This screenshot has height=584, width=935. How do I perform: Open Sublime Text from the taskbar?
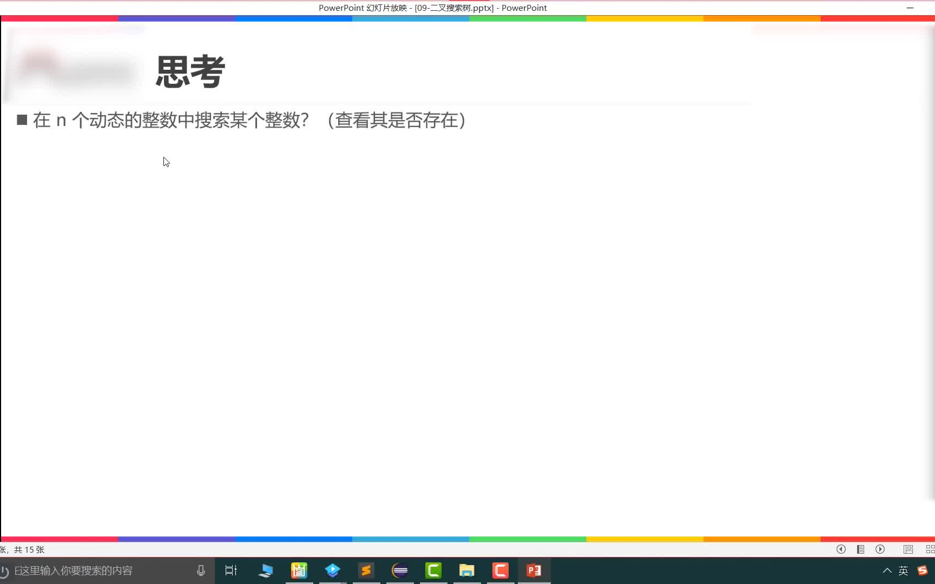[366, 570]
